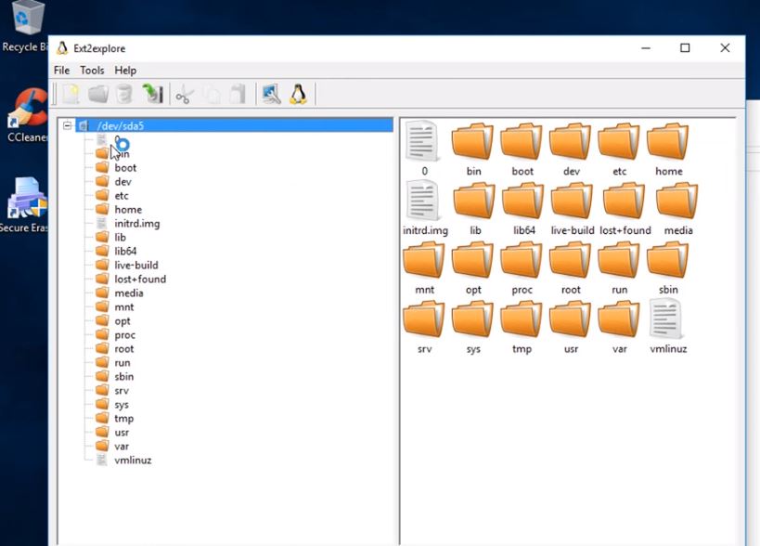
Task: Open the File menu
Action: [x=61, y=71]
